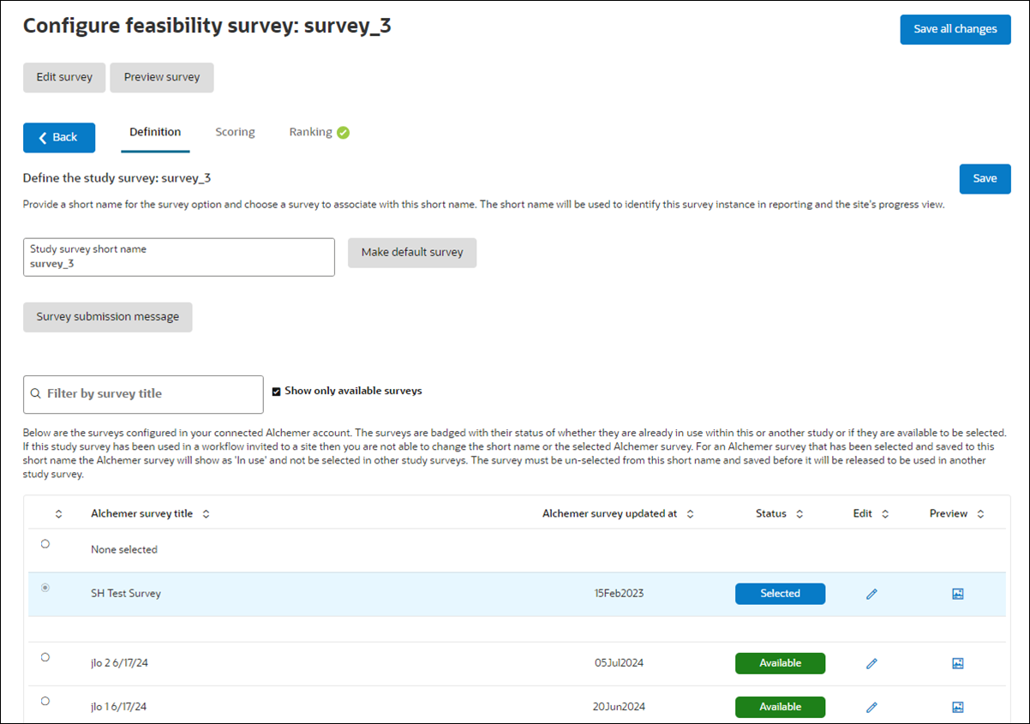This screenshot has height=724, width=1030.
Task: Click Available badge for jlo 1 6/17/24
Action: pos(780,707)
